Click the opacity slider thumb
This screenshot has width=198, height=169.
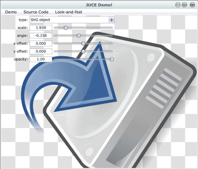click(112, 59)
